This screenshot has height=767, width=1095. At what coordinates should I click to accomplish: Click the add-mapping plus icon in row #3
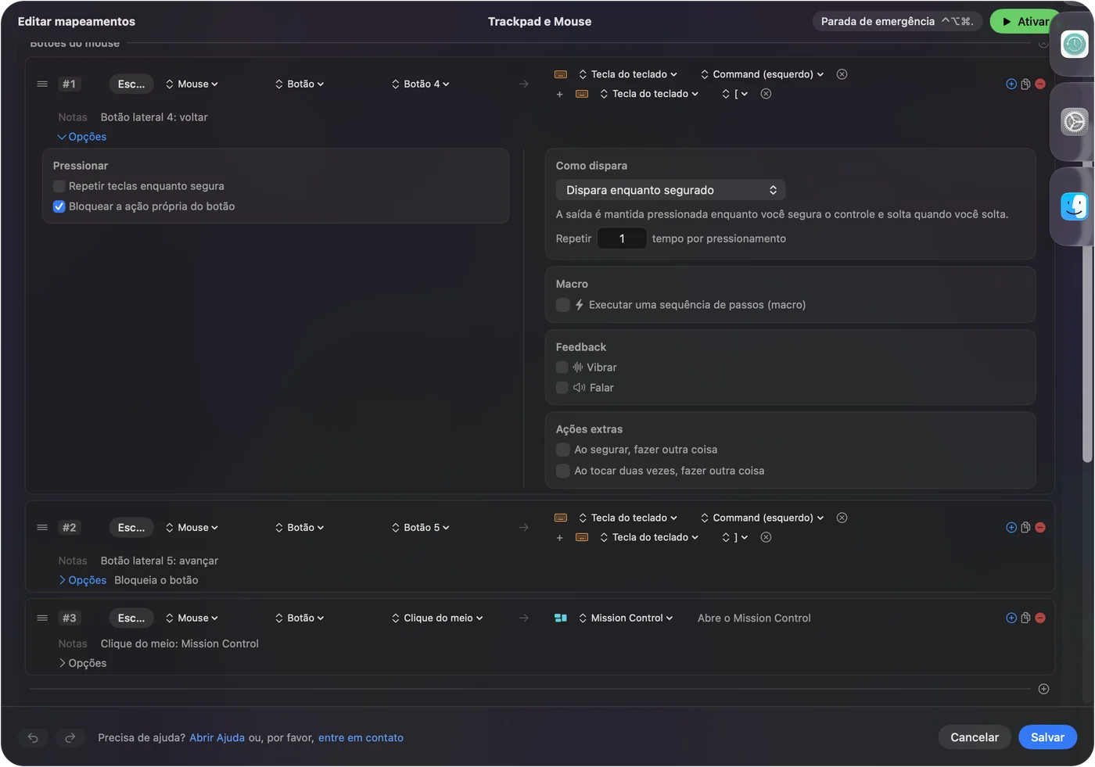click(x=1011, y=618)
